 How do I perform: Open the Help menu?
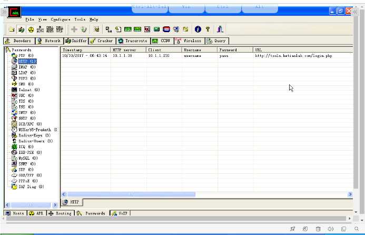[x=94, y=19]
